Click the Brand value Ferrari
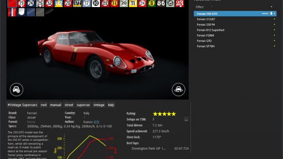 coord(32,113)
